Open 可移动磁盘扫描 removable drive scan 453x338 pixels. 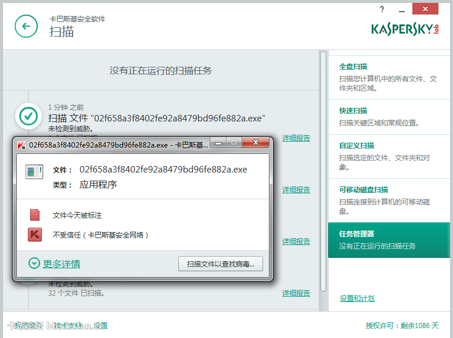389,200
